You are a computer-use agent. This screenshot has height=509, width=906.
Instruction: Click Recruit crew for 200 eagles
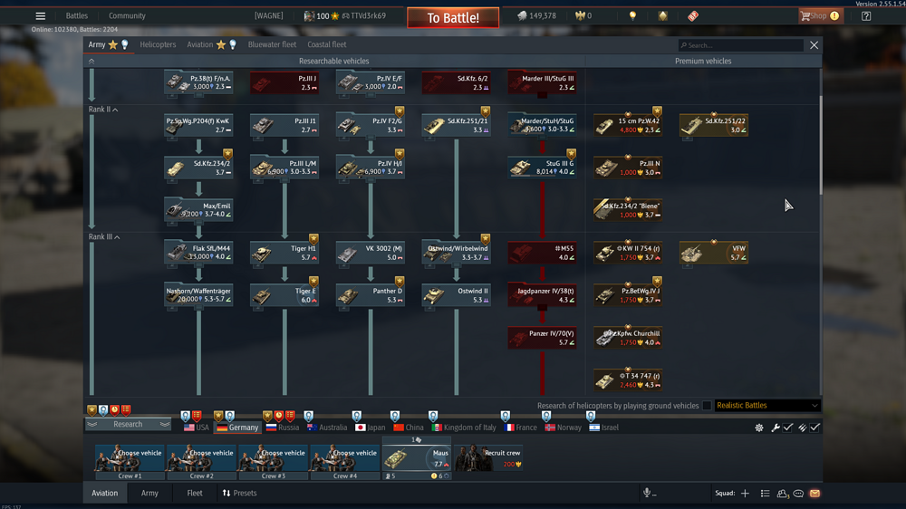[489, 458]
